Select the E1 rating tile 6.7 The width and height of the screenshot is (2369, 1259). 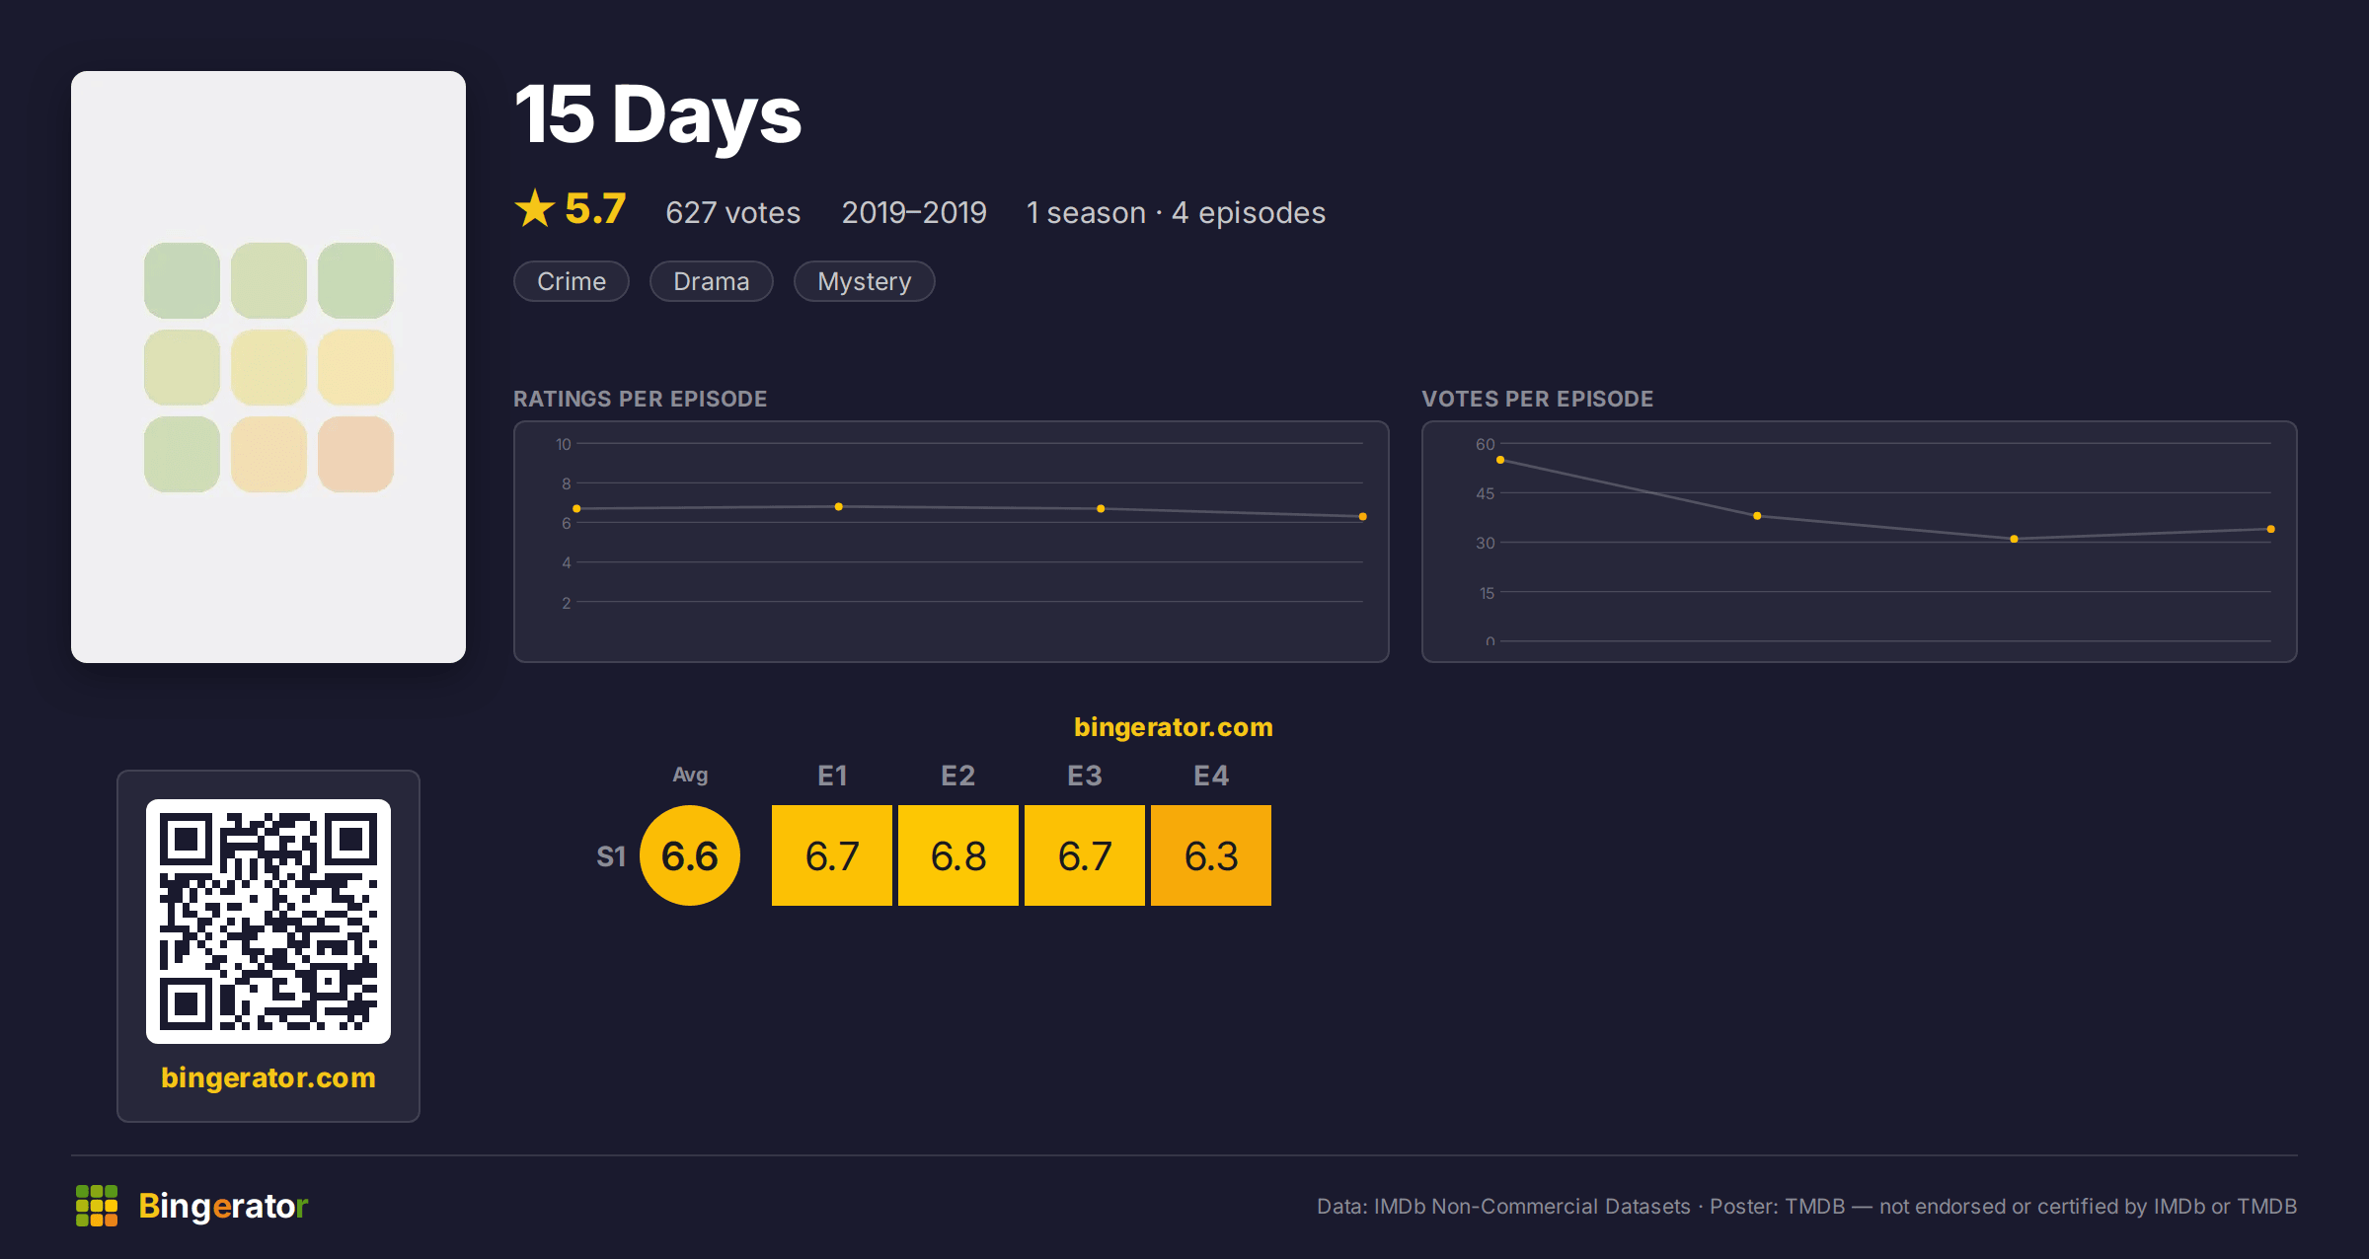point(832,855)
